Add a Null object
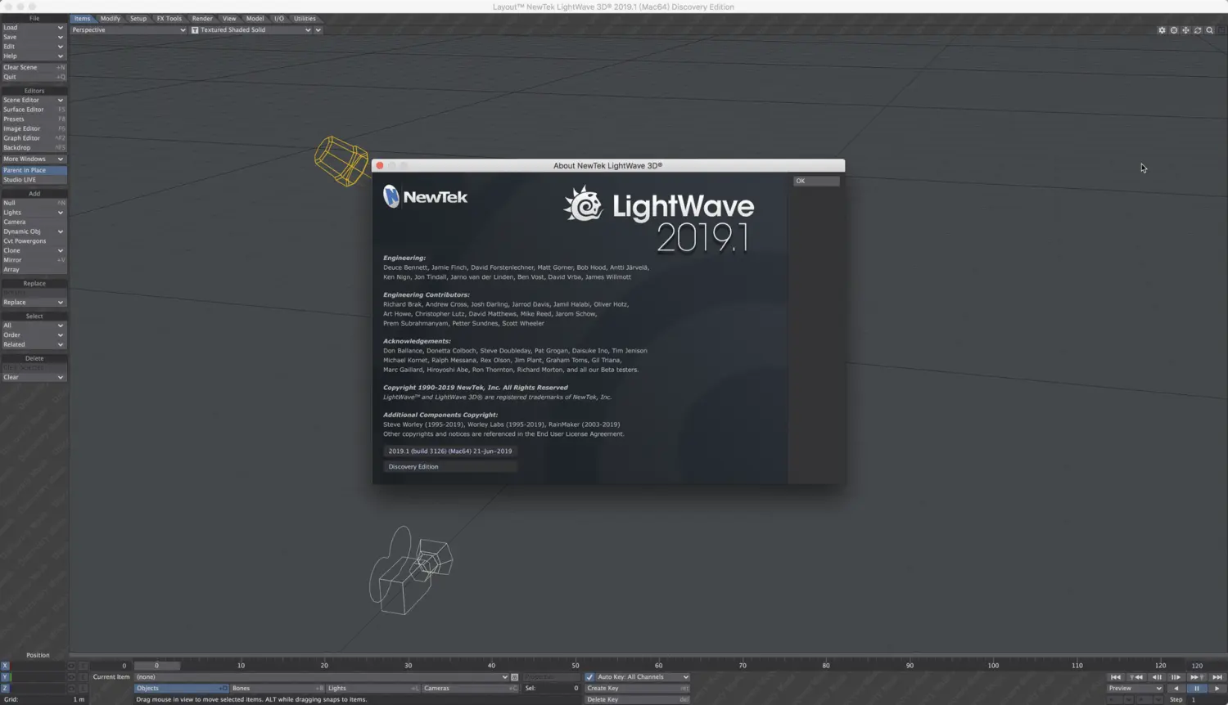1228x705 pixels. pos(34,203)
